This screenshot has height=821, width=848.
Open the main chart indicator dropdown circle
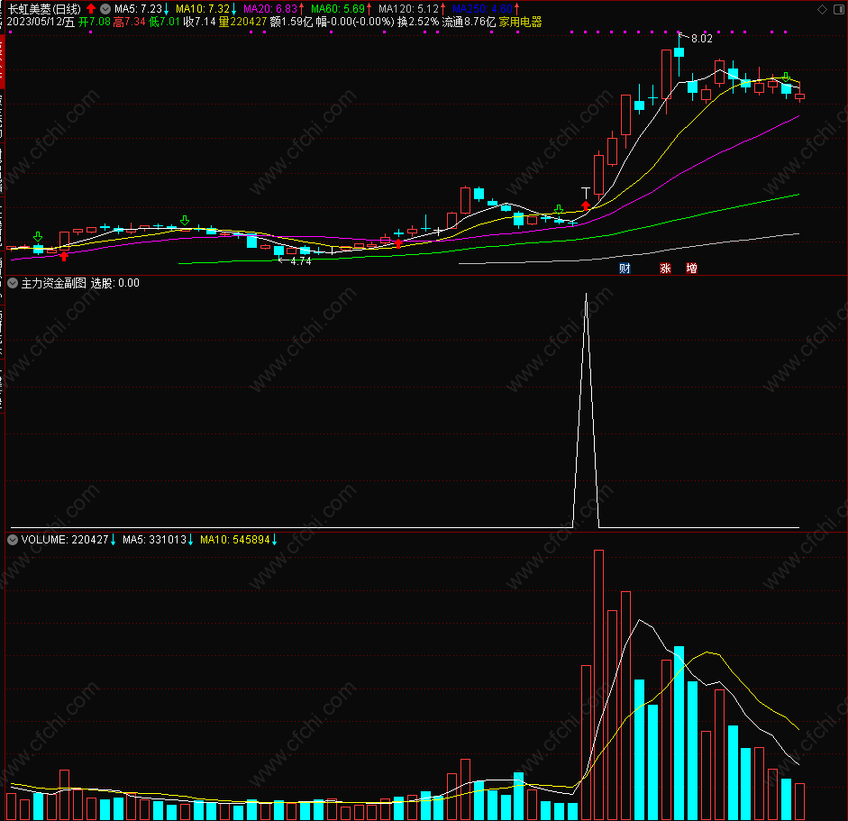[105, 9]
